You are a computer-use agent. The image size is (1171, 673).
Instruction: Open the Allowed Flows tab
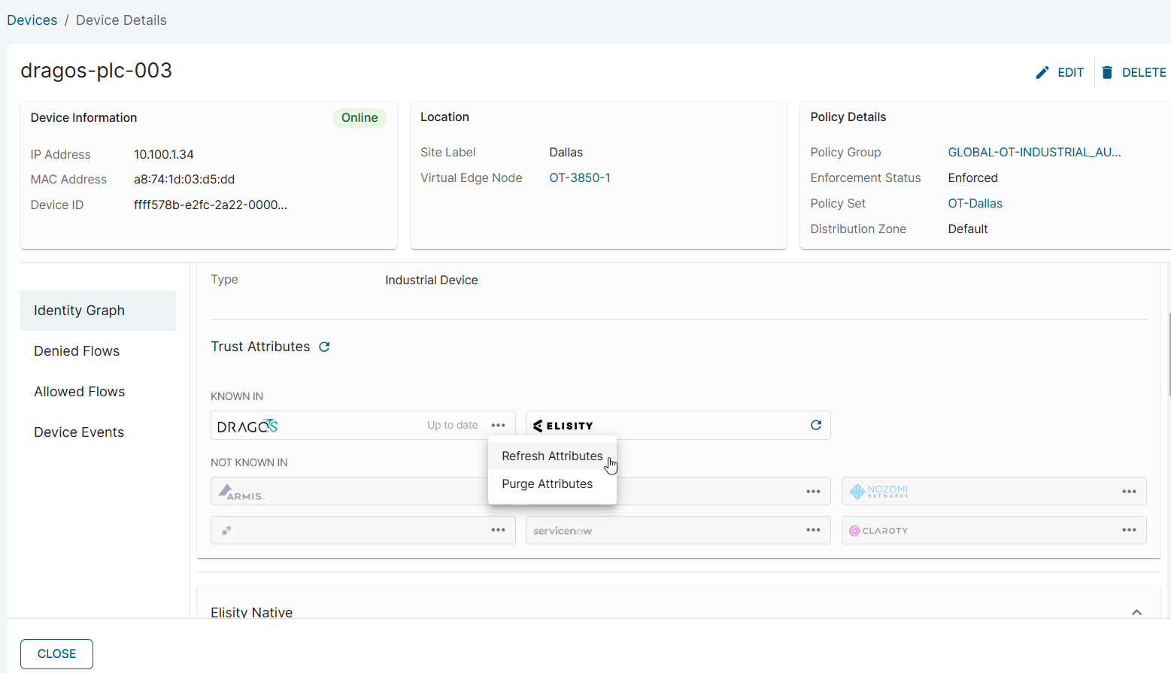[x=80, y=392]
